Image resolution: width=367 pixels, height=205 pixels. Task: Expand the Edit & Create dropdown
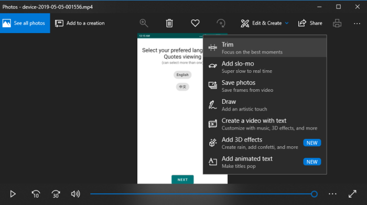click(264, 23)
